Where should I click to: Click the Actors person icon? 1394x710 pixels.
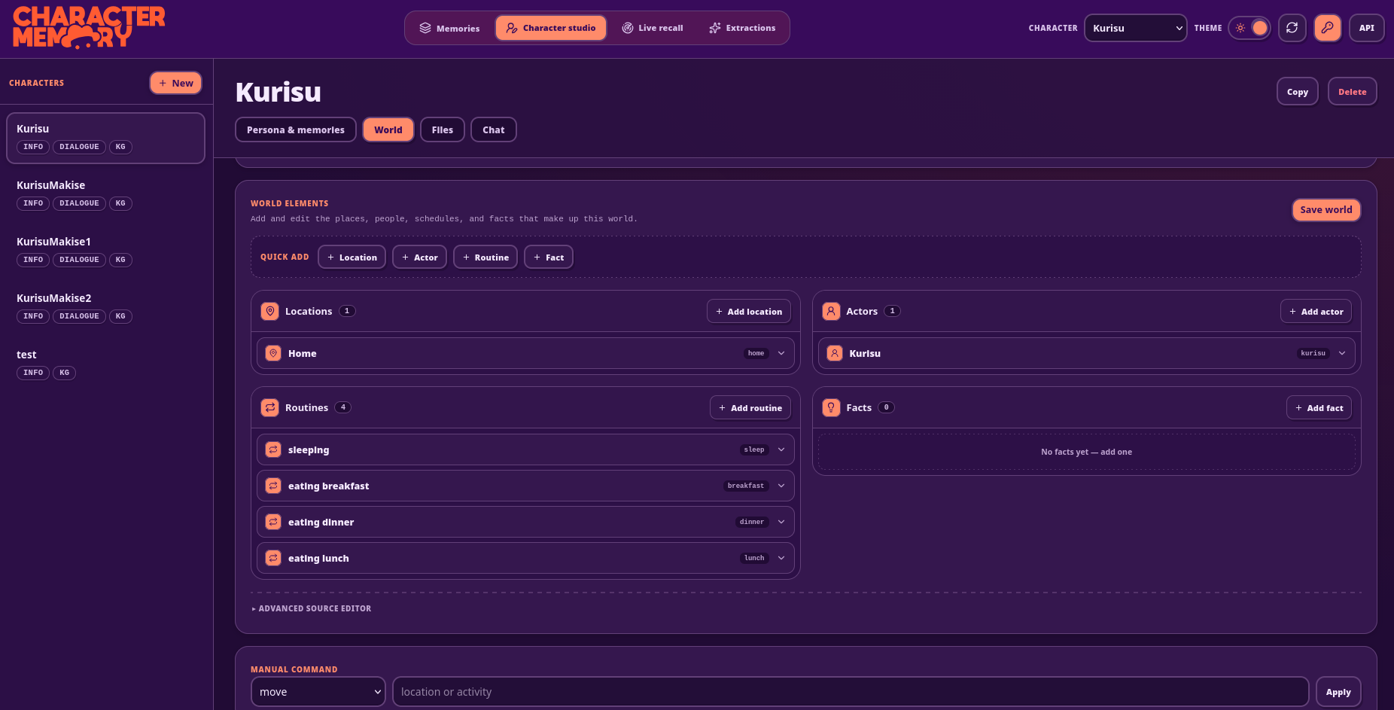point(831,311)
